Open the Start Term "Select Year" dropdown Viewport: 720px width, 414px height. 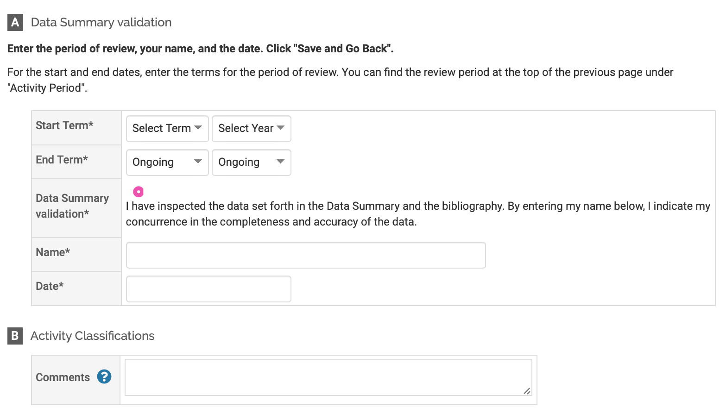coord(251,128)
